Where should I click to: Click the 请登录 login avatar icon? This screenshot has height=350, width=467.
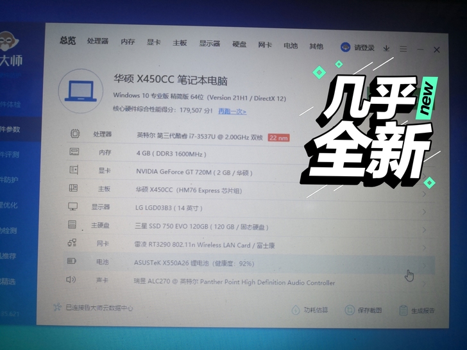[x=345, y=47]
